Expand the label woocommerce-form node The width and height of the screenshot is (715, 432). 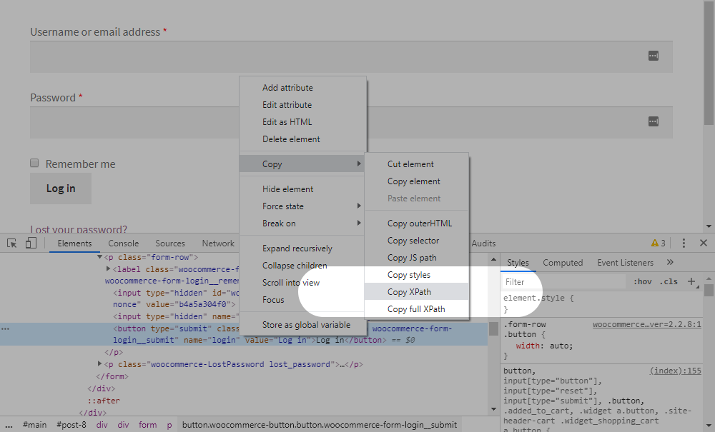108,269
